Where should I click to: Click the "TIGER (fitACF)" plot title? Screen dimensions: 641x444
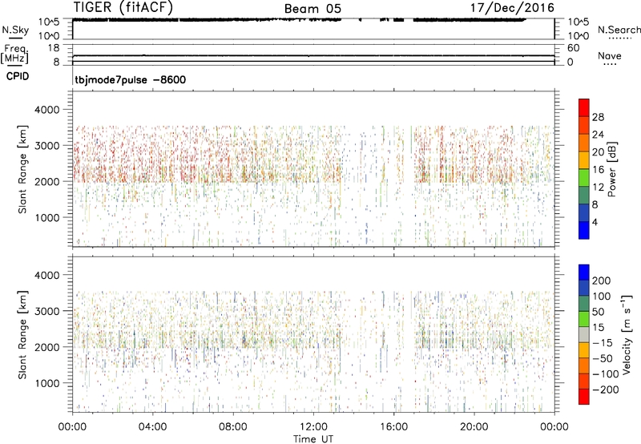[123, 7]
